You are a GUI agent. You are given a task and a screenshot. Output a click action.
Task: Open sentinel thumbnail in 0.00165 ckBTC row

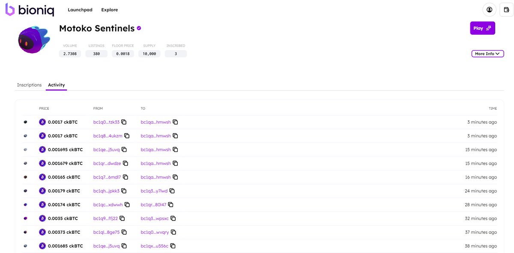click(x=26, y=177)
